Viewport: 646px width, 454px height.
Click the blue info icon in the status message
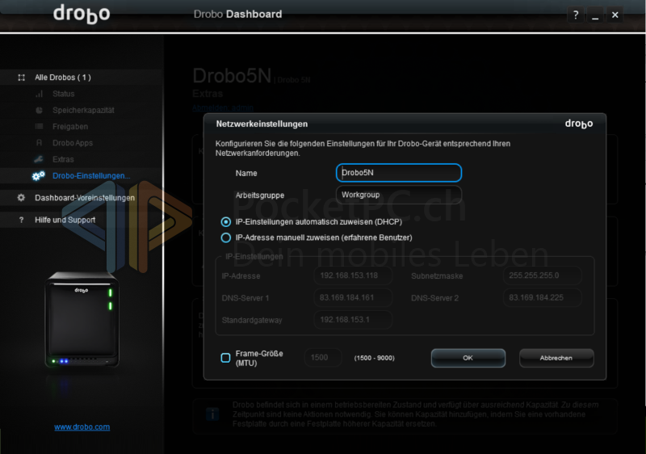pos(212,414)
